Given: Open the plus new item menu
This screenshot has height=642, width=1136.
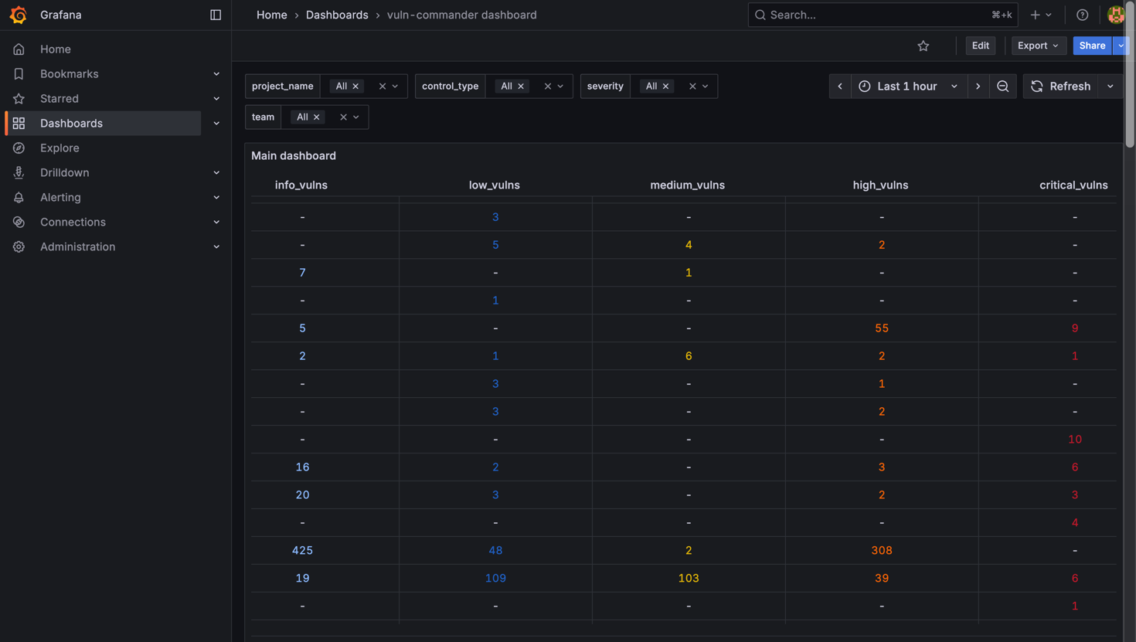Looking at the screenshot, I should click(x=1041, y=15).
